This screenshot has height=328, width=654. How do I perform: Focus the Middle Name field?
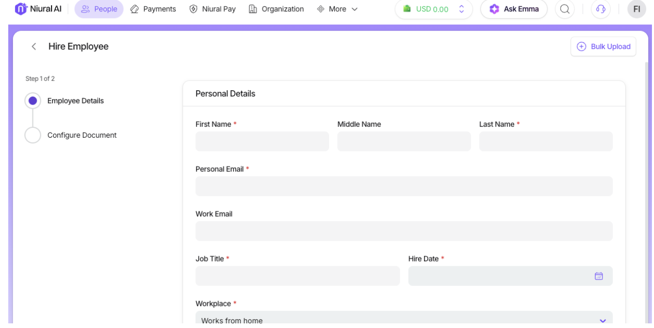click(x=404, y=141)
